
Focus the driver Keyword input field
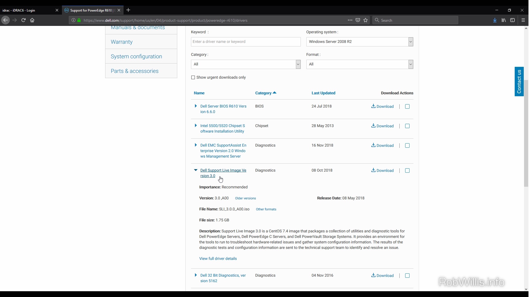click(246, 42)
